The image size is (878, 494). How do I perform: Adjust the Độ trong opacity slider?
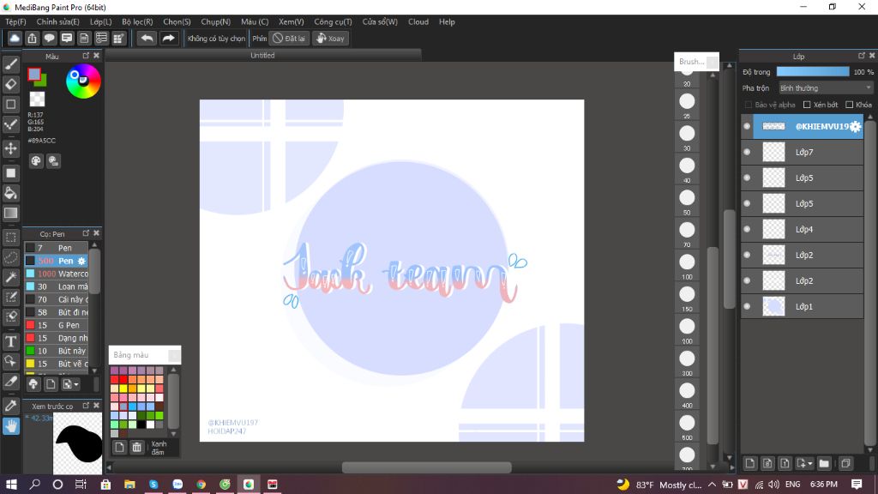coord(813,72)
